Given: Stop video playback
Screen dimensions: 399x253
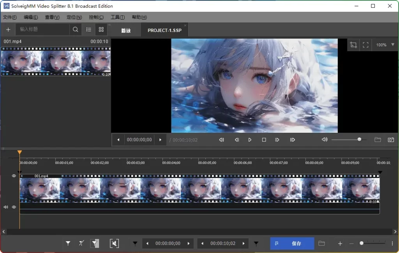Looking at the screenshot, I should [264, 140].
